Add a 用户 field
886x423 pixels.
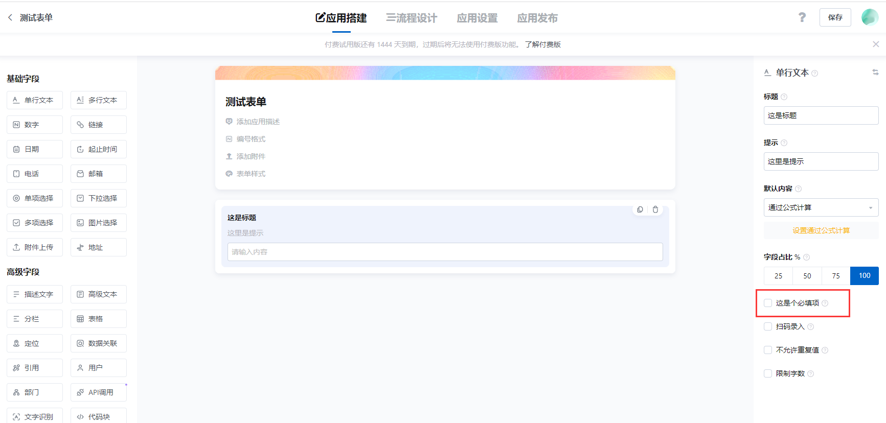pyautogui.click(x=99, y=368)
